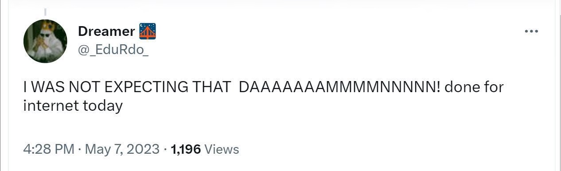The image size is (561, 171).
Task: Open the three-dot More options menu
Action: (531, 31)
